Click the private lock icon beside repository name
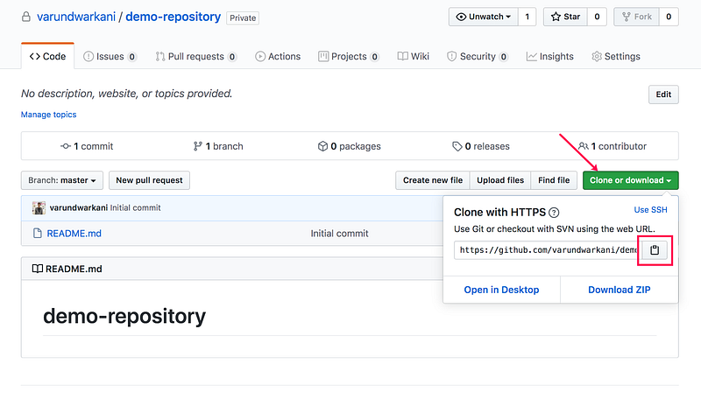Image resolution: width=701 pixels, height=399 pixels. click(26, 17)
